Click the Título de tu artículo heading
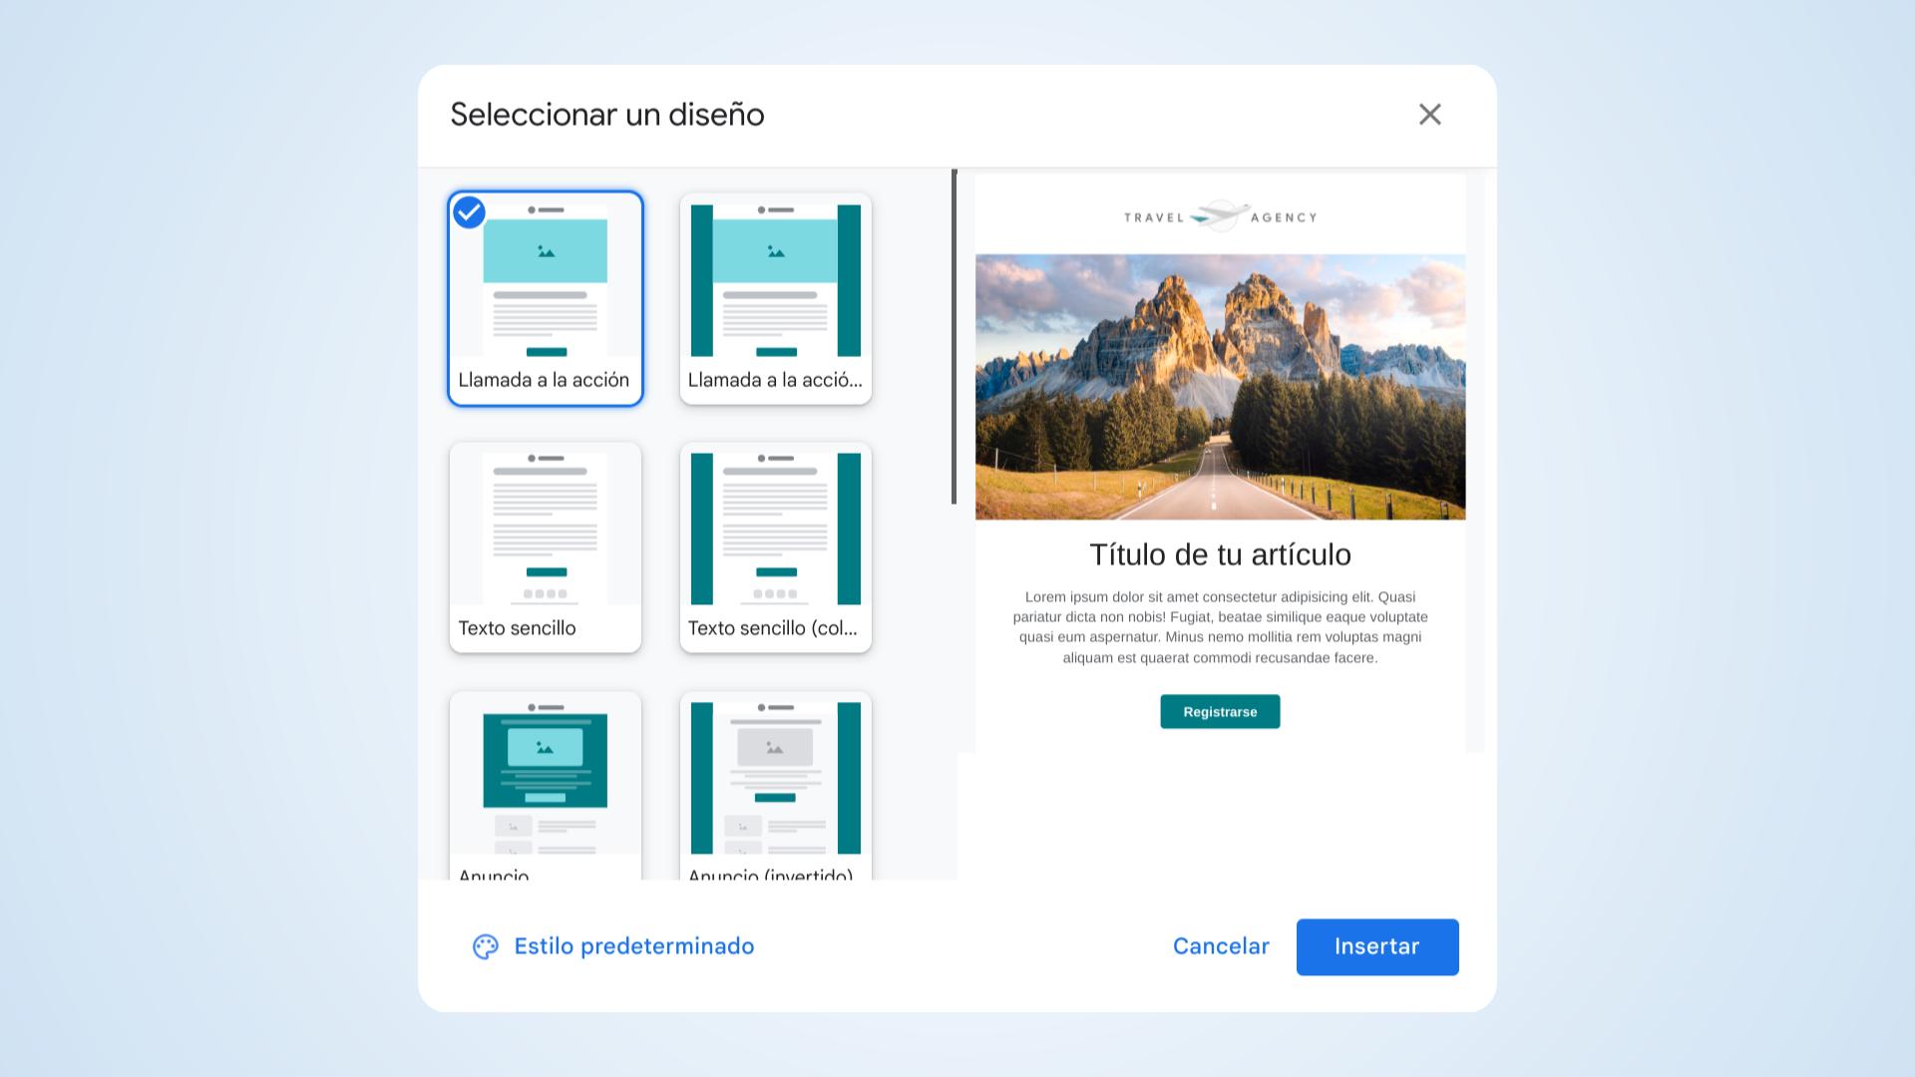The width and height of the screenshot is (1915, 1077). (1221, 554)
